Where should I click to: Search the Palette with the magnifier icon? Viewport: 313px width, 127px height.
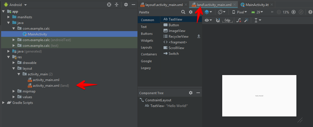pos(183,12)
